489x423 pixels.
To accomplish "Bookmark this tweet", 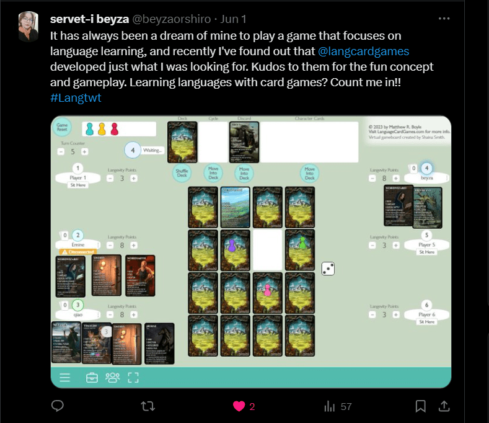I will [420, 406].
